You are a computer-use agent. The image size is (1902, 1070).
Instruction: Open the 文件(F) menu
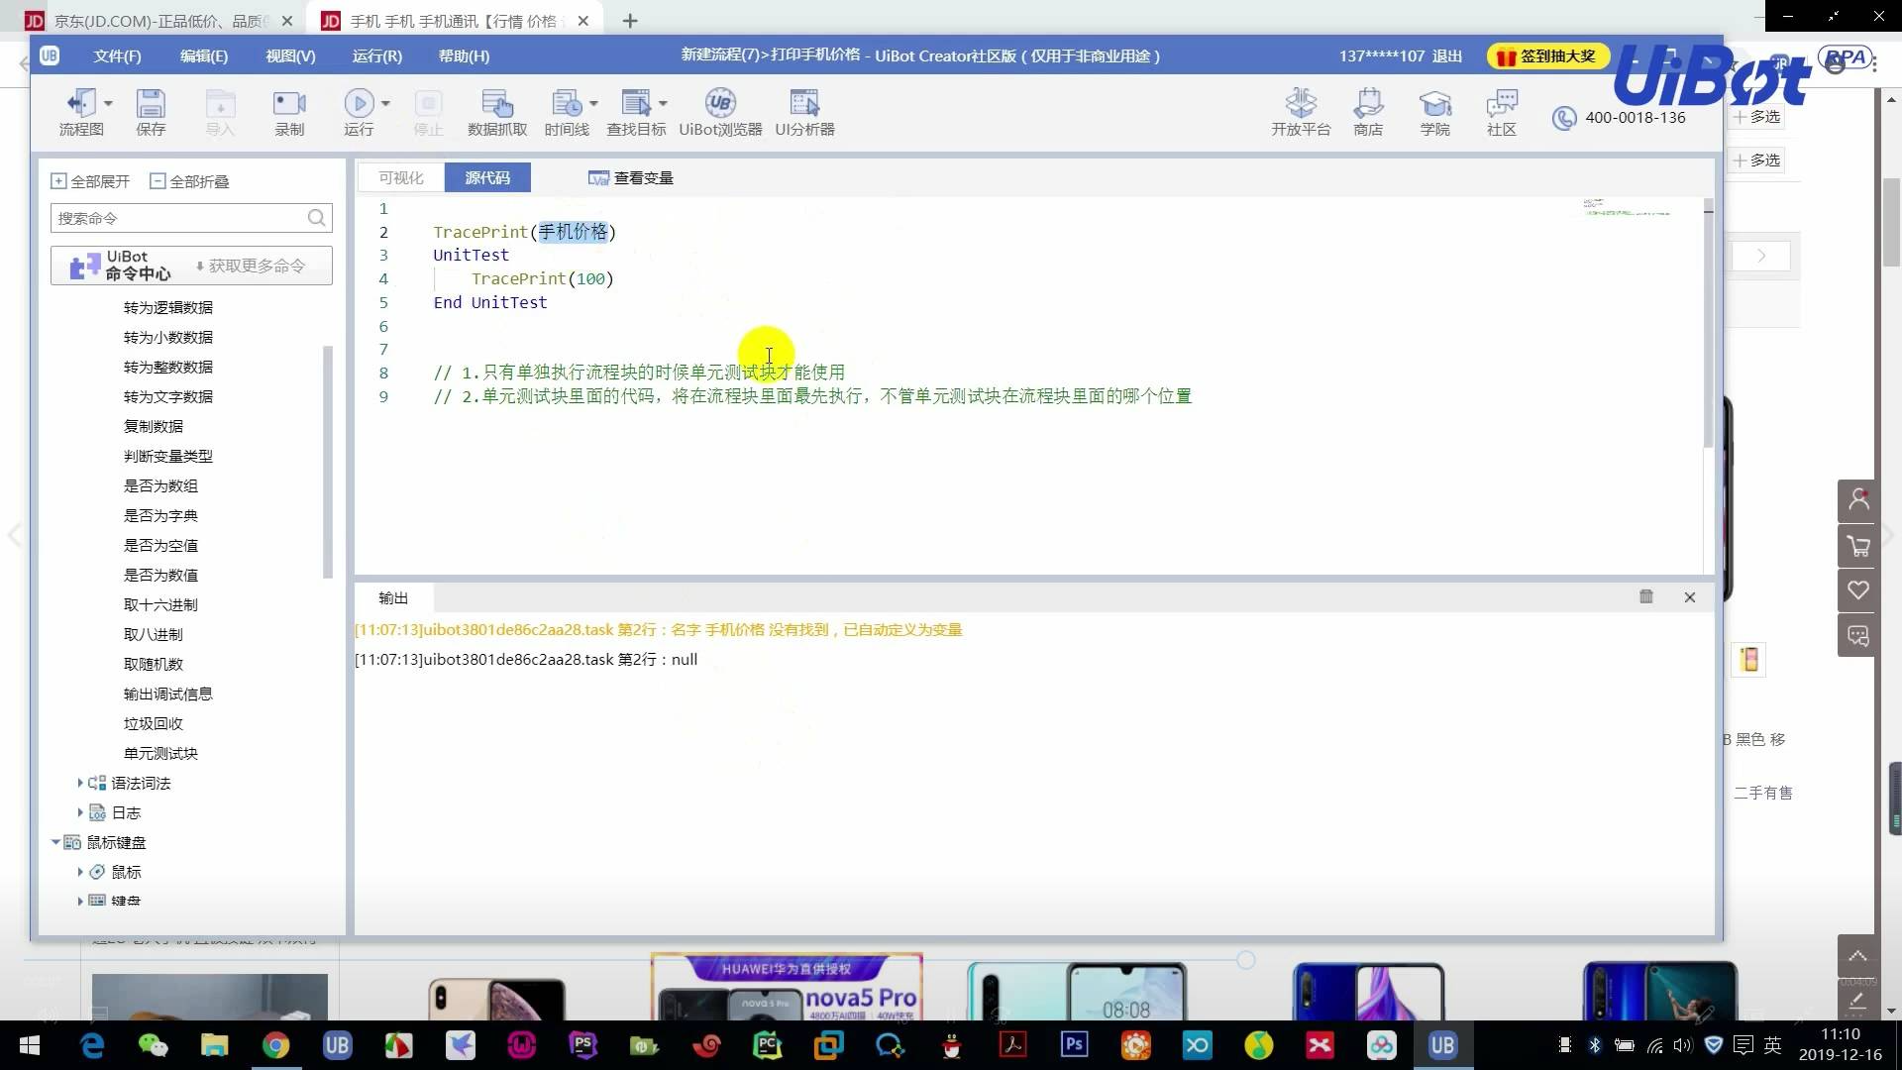[x=117, y=56]
